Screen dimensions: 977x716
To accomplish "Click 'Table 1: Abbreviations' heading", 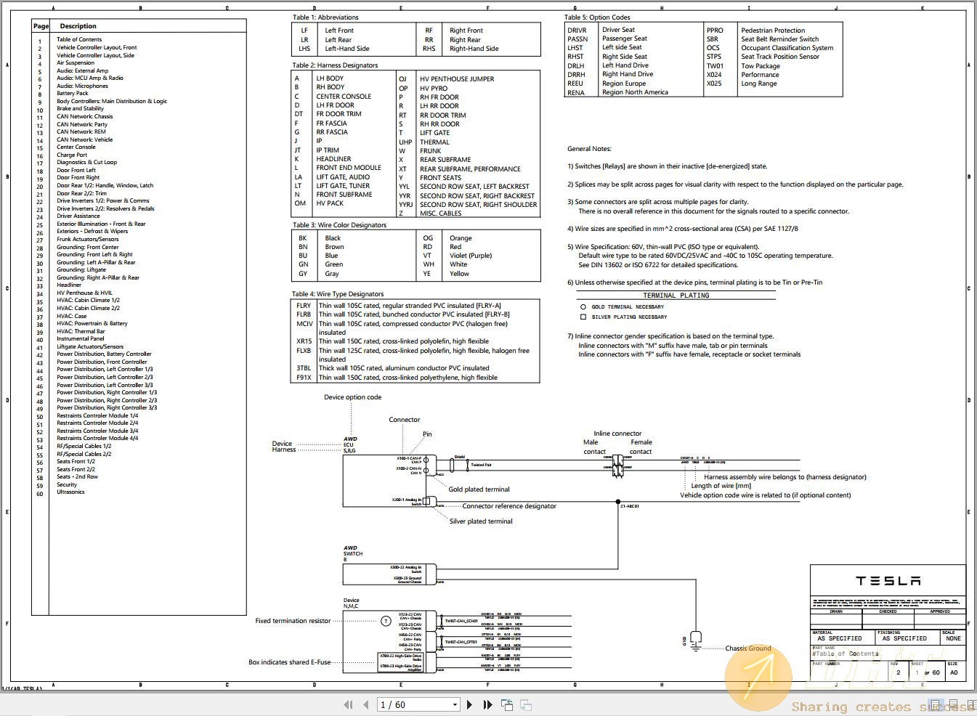I will [325, 17].
